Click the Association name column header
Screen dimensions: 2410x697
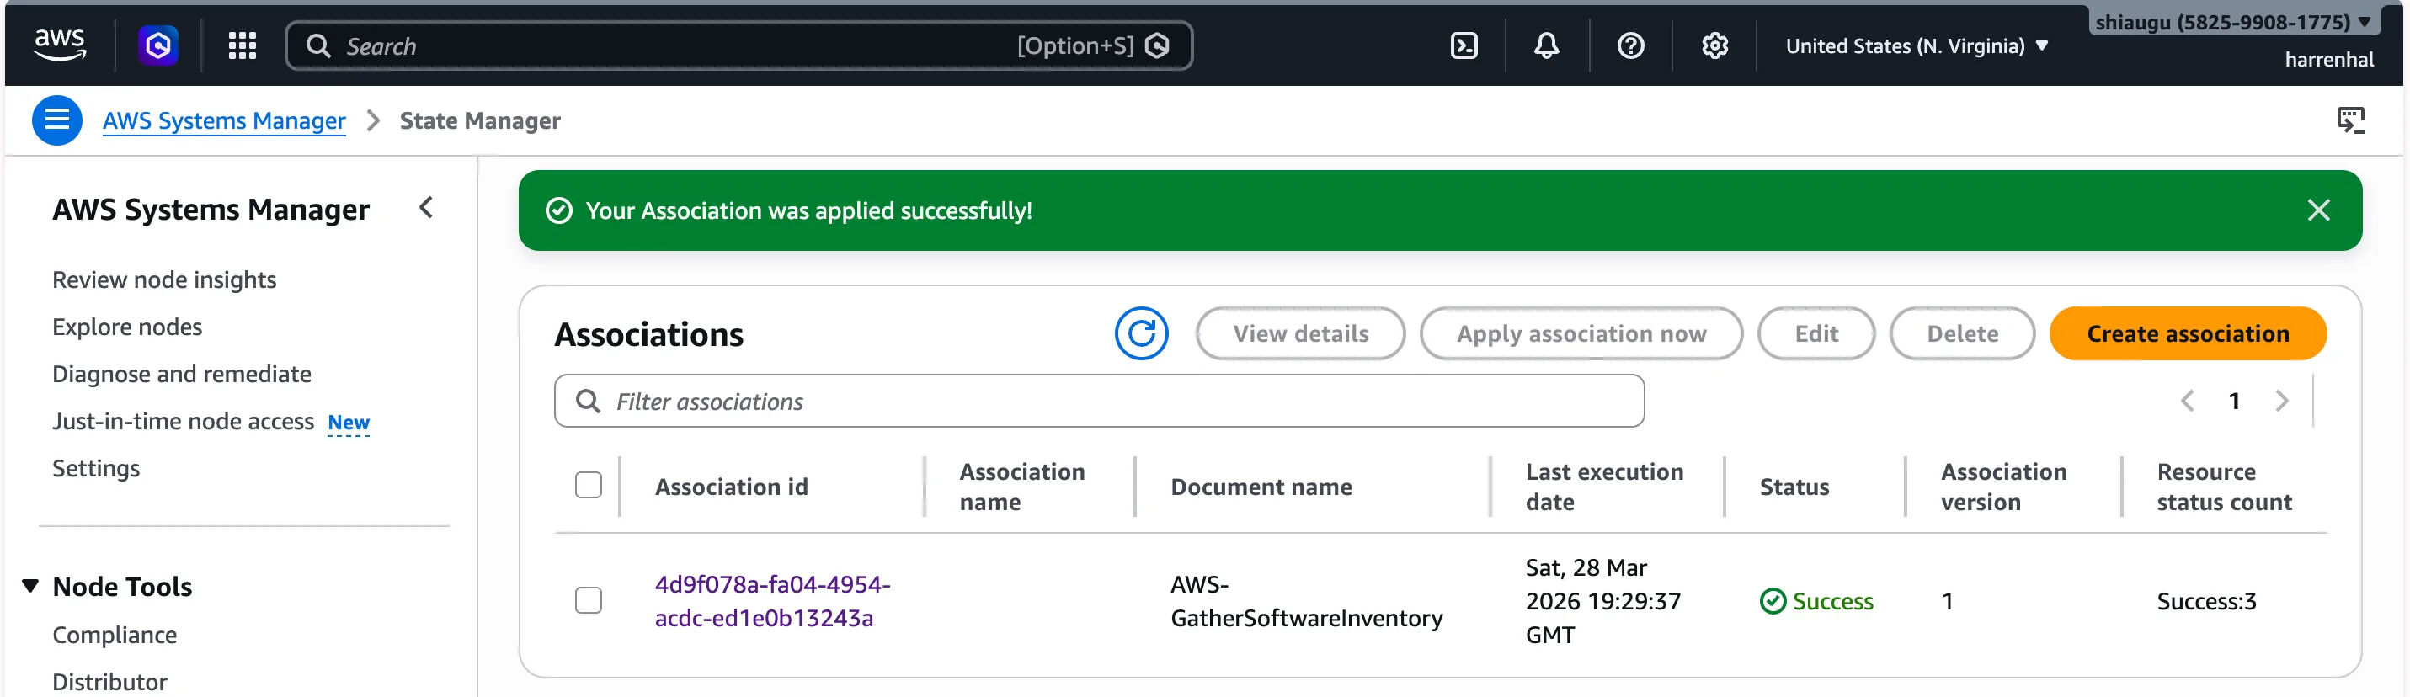[x=1022, y=487]
